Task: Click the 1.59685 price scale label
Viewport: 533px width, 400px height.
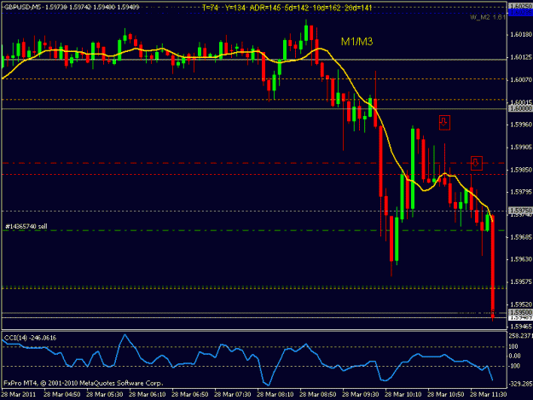Action: (521, 237)
